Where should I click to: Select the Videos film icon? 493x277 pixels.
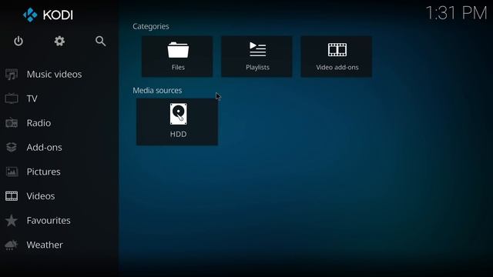click(x=12, y=196)
